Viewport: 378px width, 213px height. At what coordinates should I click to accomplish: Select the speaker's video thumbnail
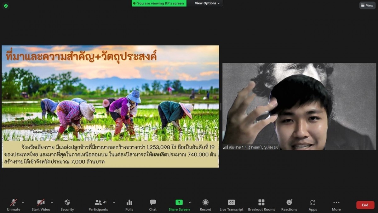coord(299,106)
